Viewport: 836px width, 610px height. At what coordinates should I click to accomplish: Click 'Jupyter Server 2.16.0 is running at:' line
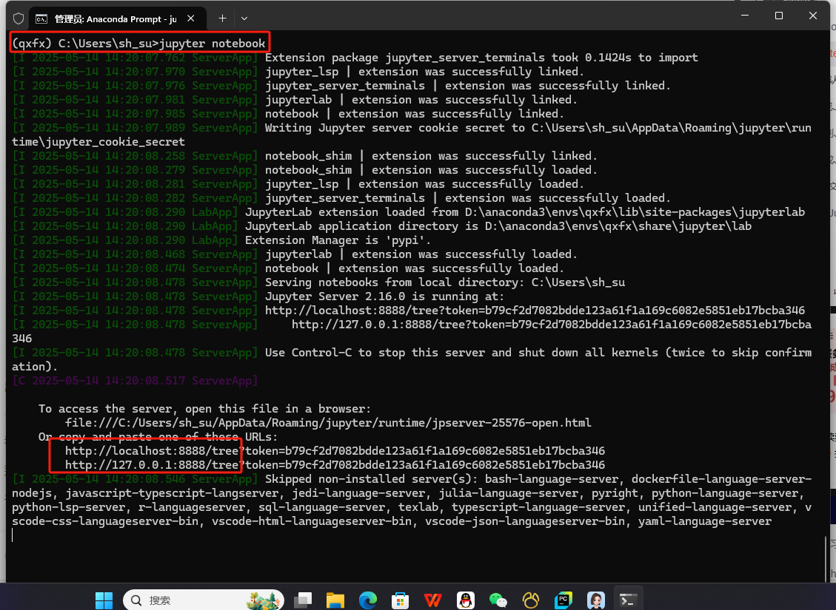tap(384, 296)
